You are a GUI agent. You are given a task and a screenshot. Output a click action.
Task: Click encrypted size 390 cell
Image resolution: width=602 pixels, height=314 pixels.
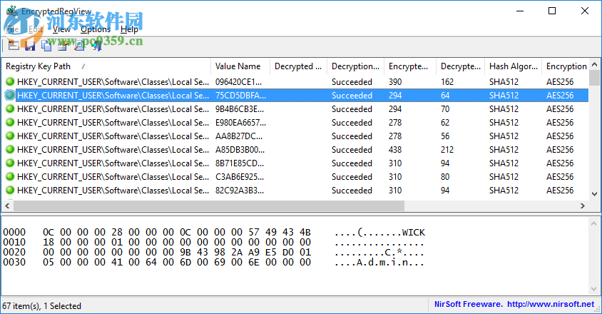click(x=395, y=82)
